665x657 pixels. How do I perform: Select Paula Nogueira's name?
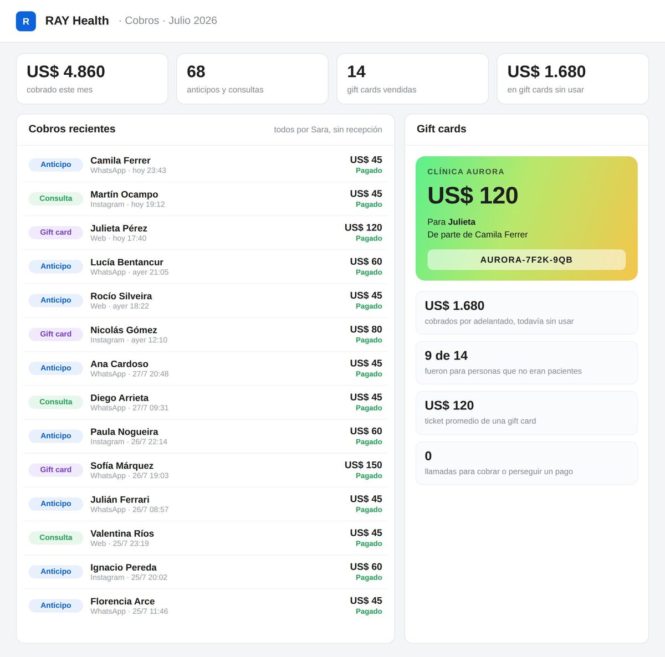(124, 432)
